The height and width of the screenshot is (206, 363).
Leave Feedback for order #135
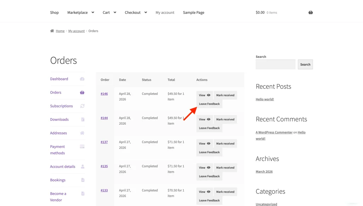coord(209,176)
